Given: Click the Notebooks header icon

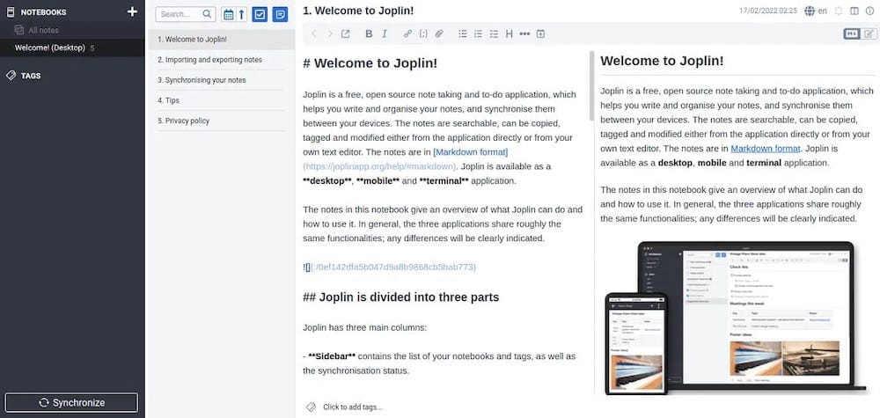Looking at the screenshot, I should pyautogui.click(x=10, y=11).
